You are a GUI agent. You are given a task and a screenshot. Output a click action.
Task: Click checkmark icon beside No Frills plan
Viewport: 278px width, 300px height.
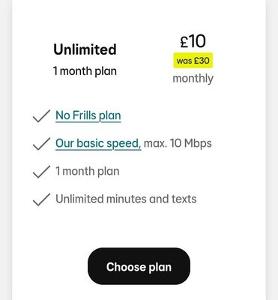[41, 116]
